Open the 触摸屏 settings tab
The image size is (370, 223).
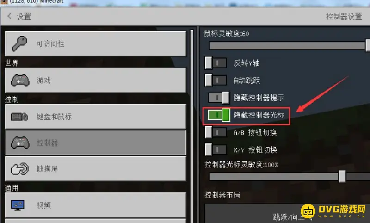96,169
